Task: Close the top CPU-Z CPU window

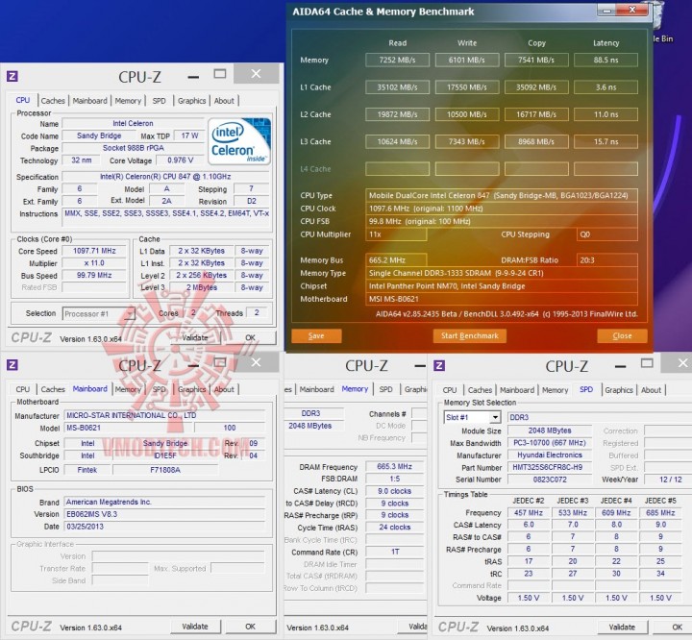Action: [x=256, y=74]
